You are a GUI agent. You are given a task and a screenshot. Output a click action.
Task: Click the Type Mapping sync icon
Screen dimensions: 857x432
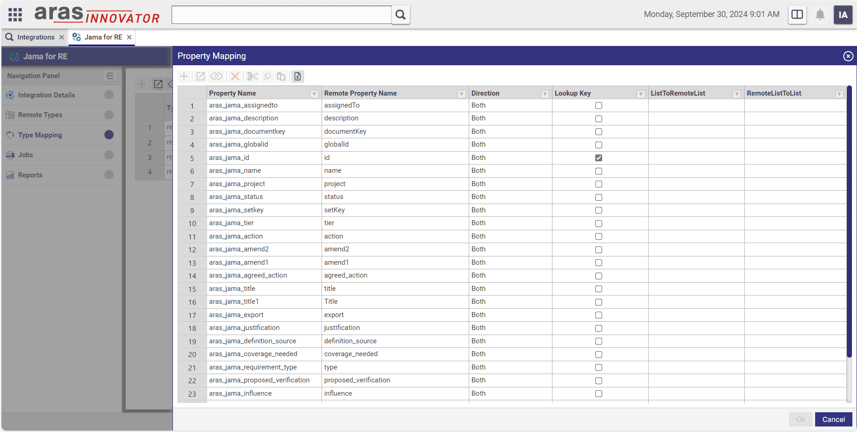click(10, 135)
